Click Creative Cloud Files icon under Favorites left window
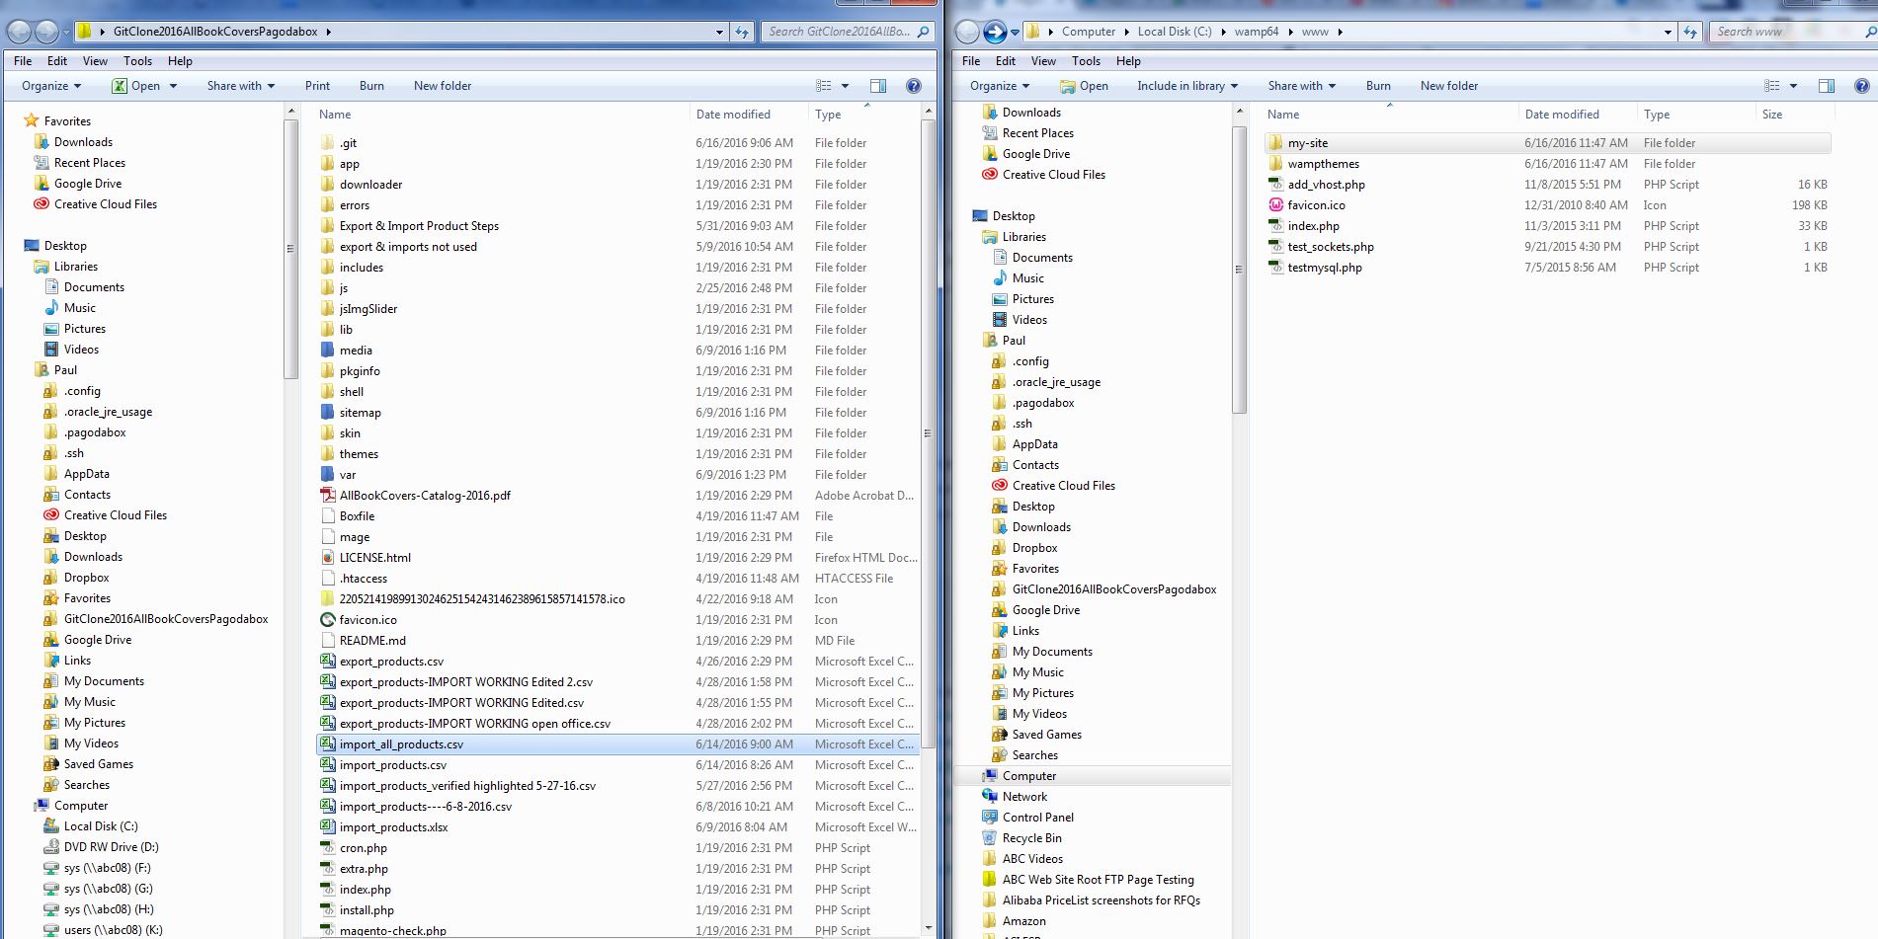 point(41,204)
